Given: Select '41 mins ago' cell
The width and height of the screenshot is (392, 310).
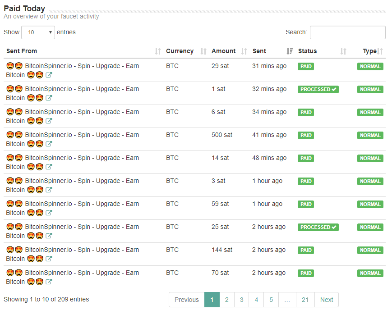Looking at the screenshot, I should [x=269, y=135].
